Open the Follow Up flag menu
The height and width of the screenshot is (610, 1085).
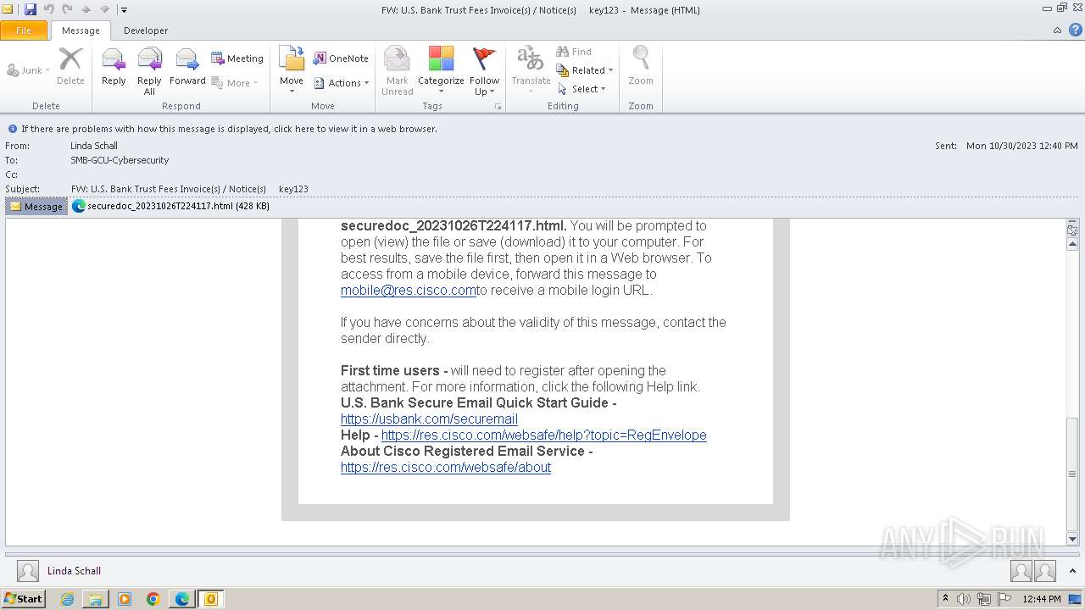pos(484,71)
